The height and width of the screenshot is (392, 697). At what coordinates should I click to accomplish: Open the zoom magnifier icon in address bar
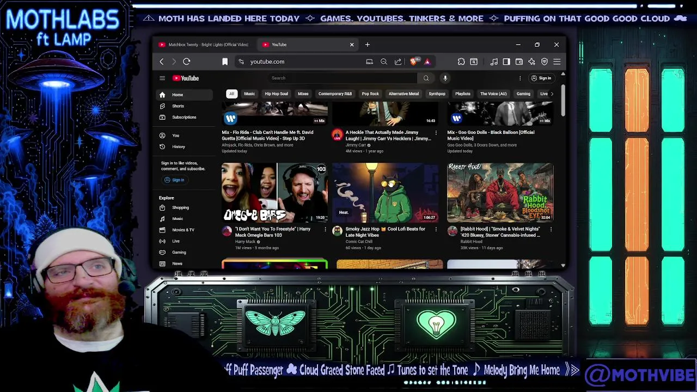pyautogui.click(x=384, y=62)
